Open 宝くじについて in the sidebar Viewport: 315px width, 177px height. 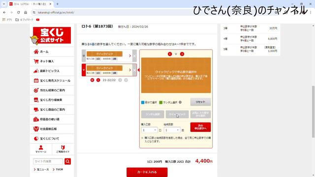click(x=52, y=139)
